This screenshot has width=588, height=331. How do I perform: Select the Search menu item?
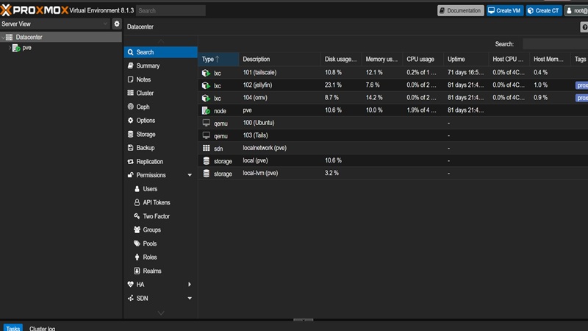click(160, 52)
